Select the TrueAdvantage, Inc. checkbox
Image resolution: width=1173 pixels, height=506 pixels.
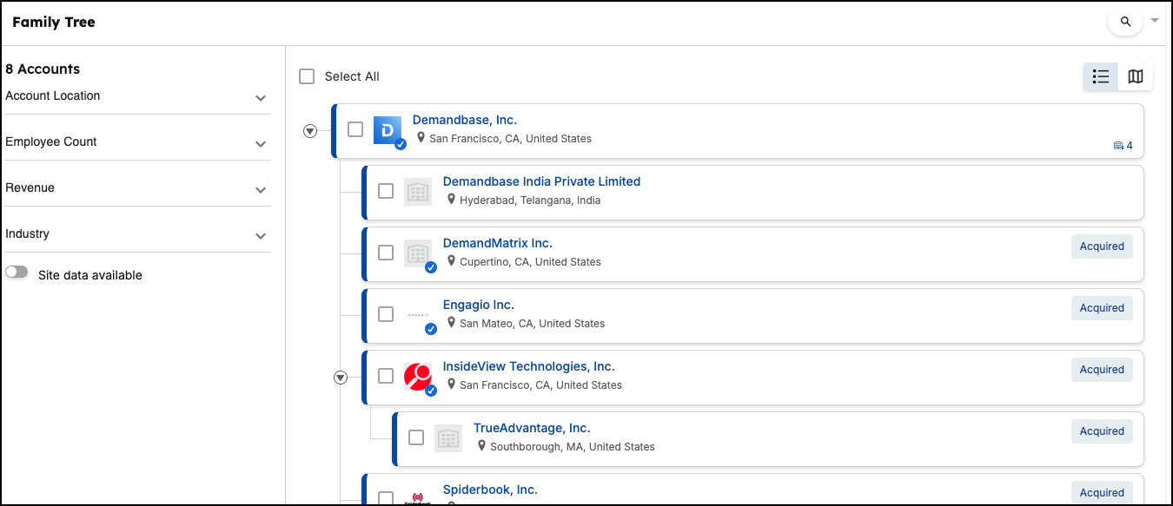pos(416,437)
